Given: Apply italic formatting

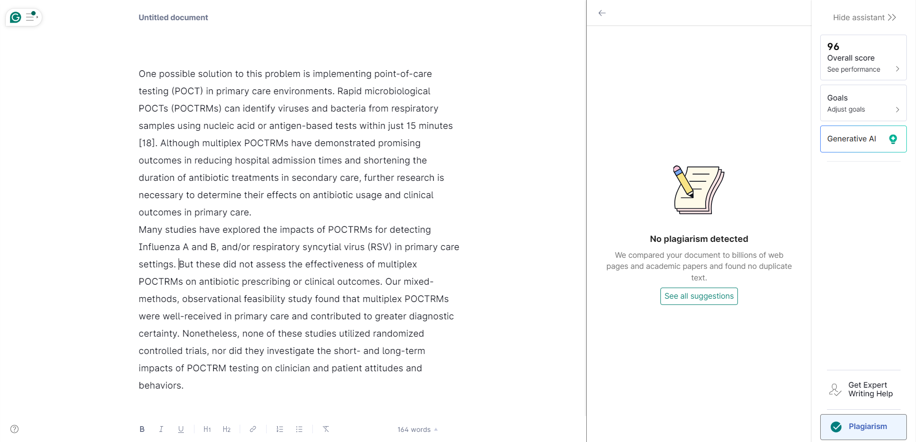Looking at the screenshot, I should pos(161,429).
